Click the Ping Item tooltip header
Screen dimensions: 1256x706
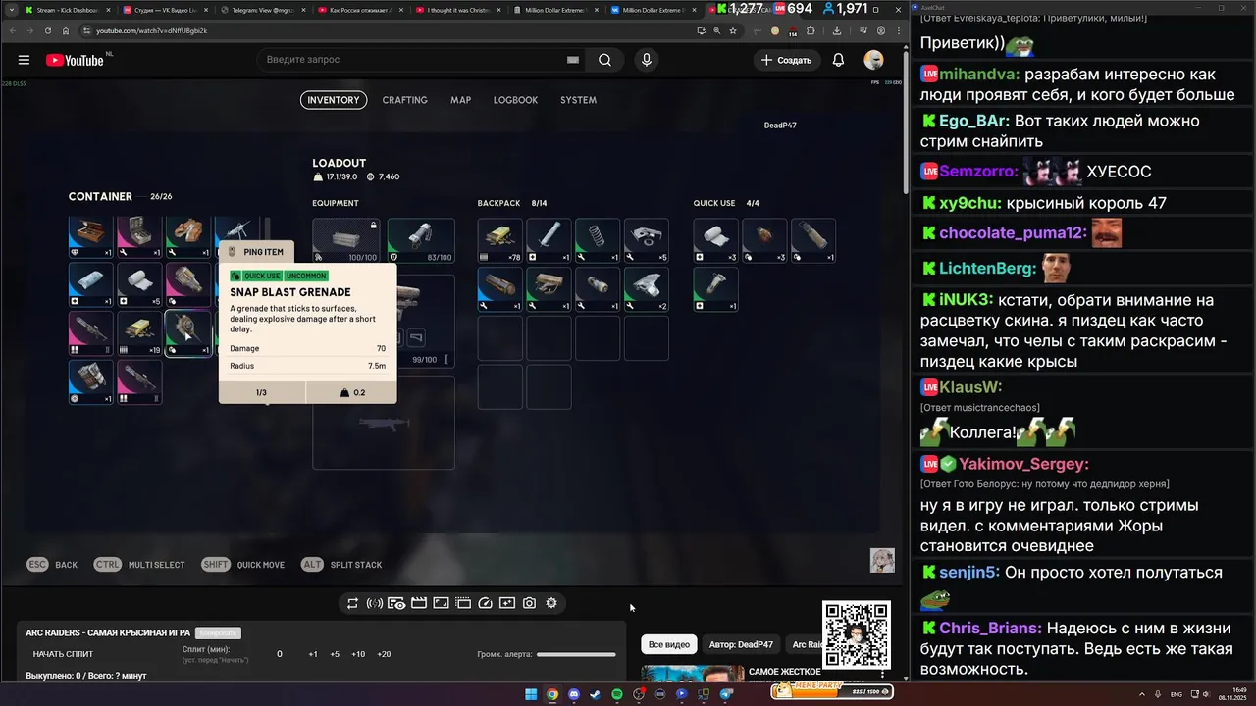255,252
